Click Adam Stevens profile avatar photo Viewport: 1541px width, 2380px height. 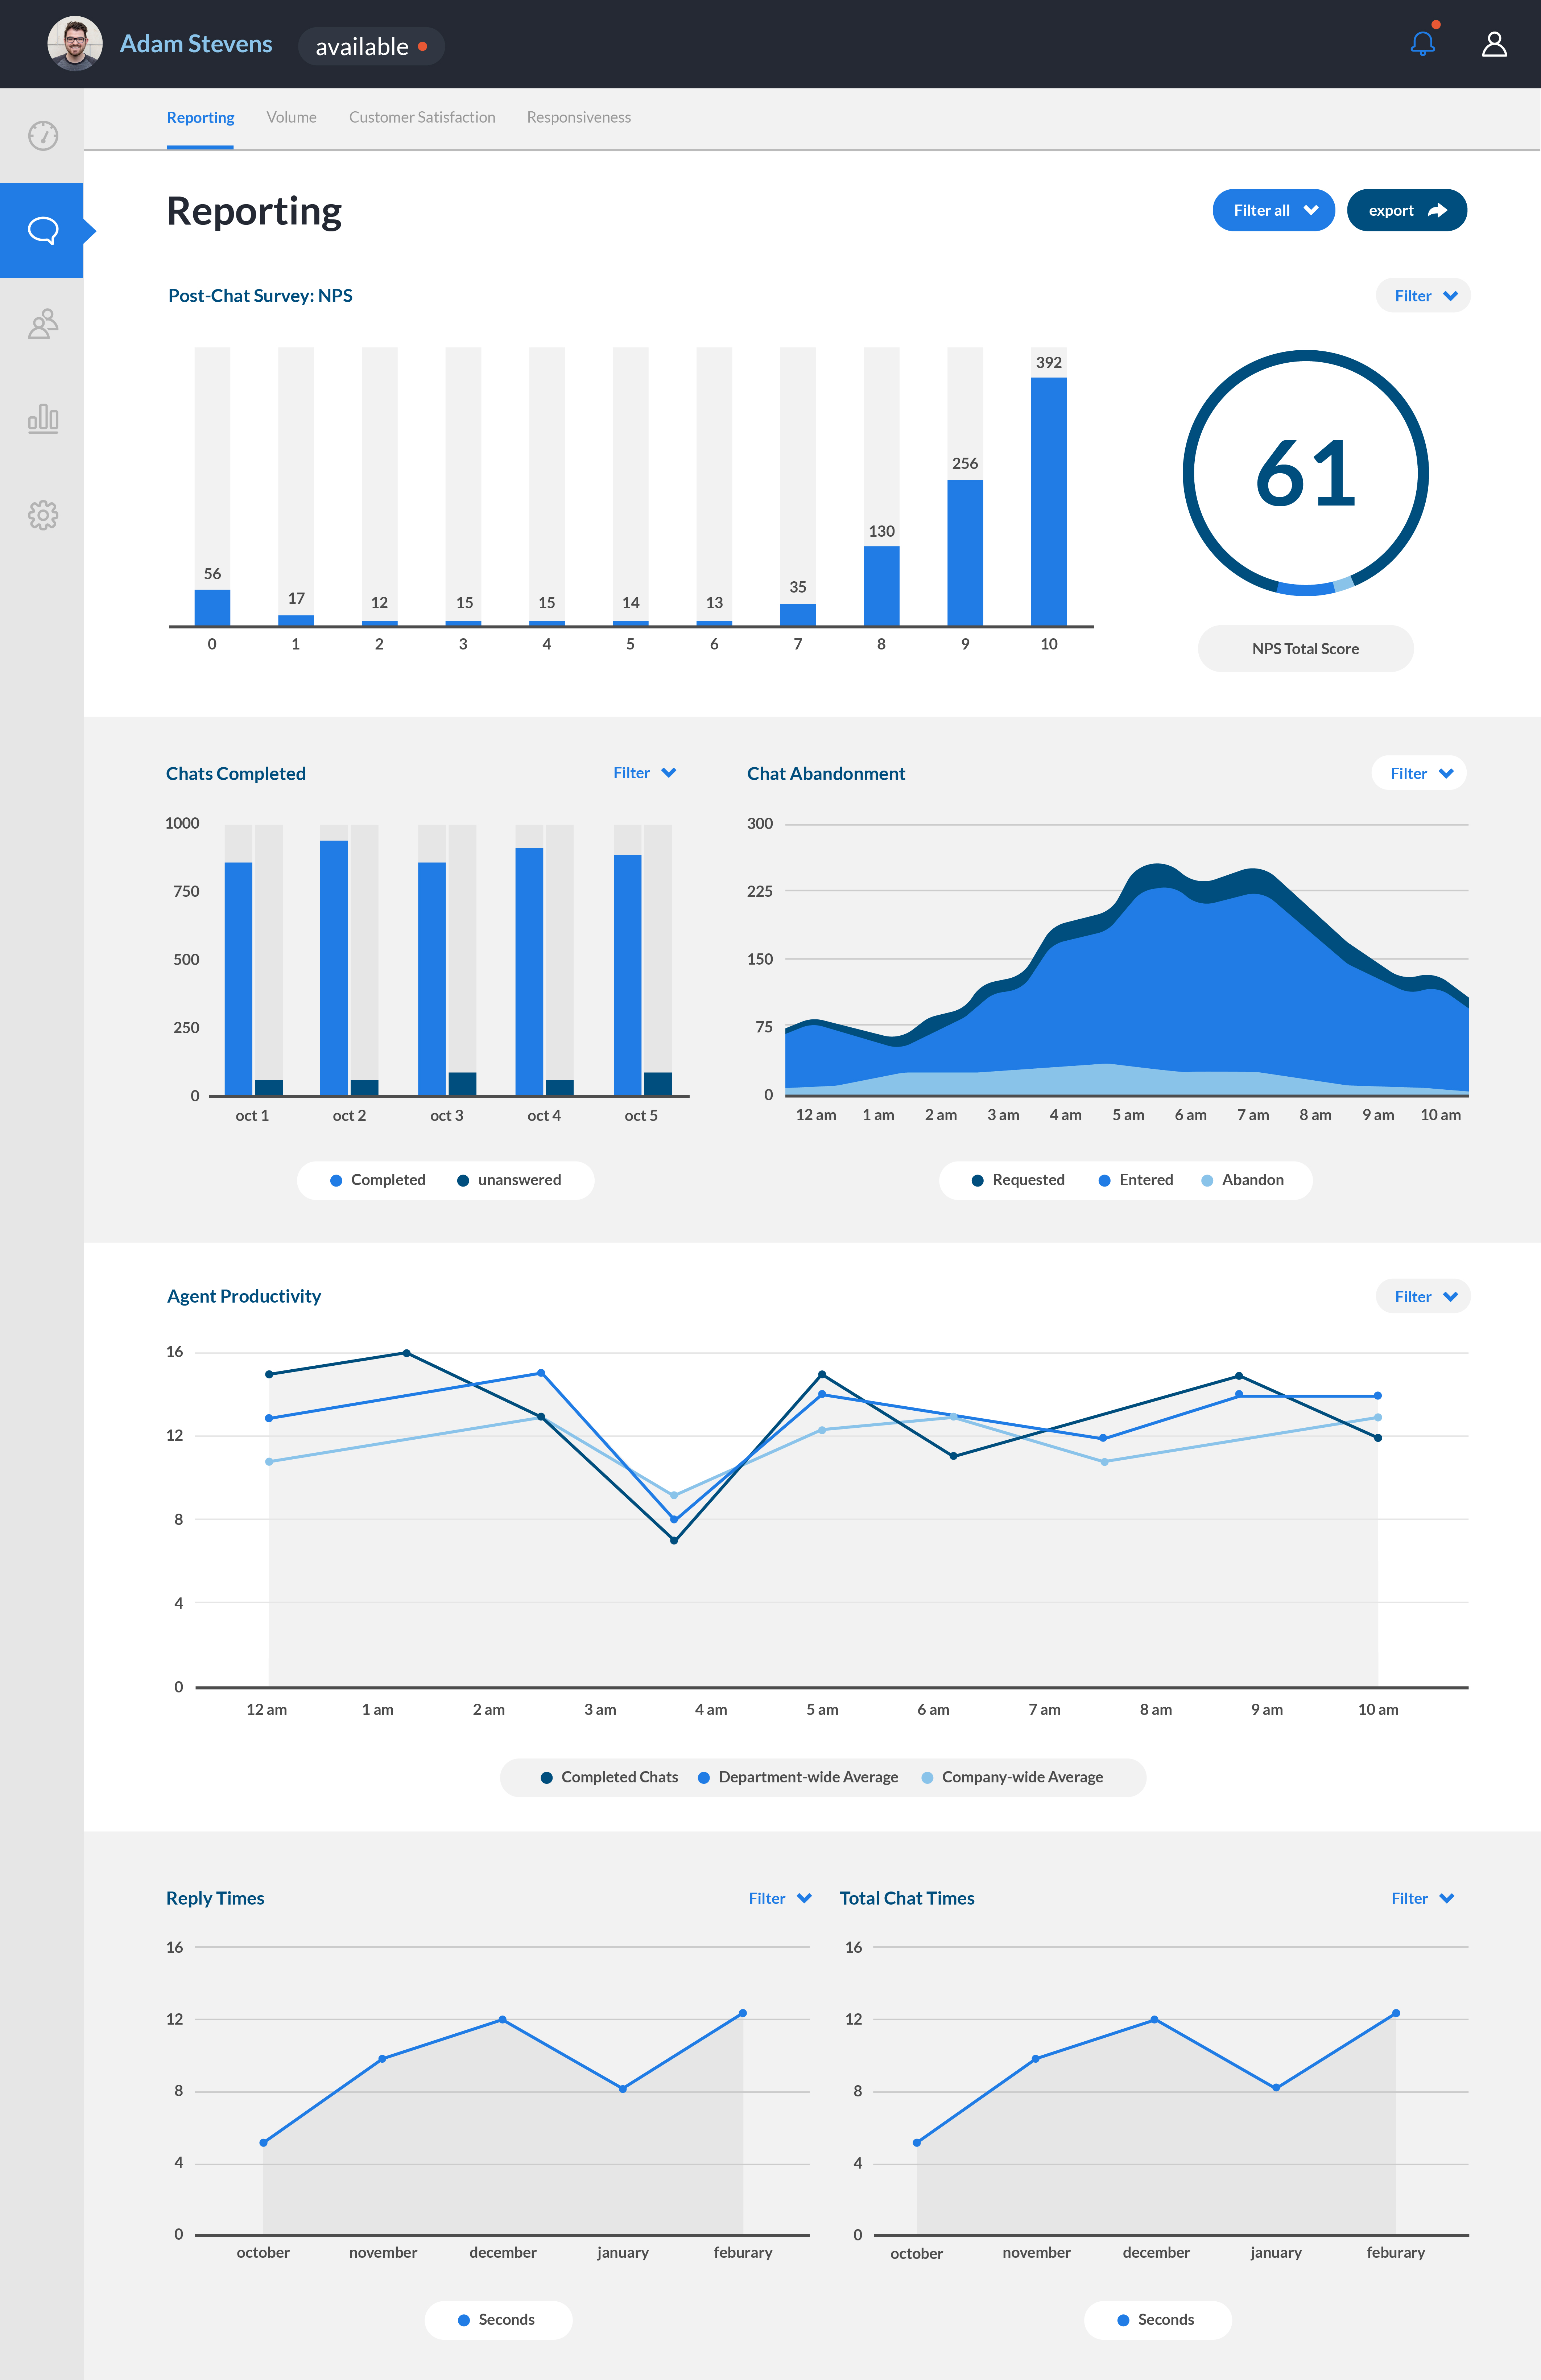[75, 44]
